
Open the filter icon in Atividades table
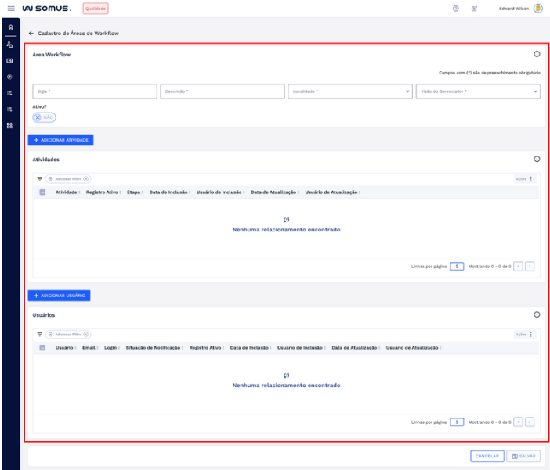click(x=40, y=178)
